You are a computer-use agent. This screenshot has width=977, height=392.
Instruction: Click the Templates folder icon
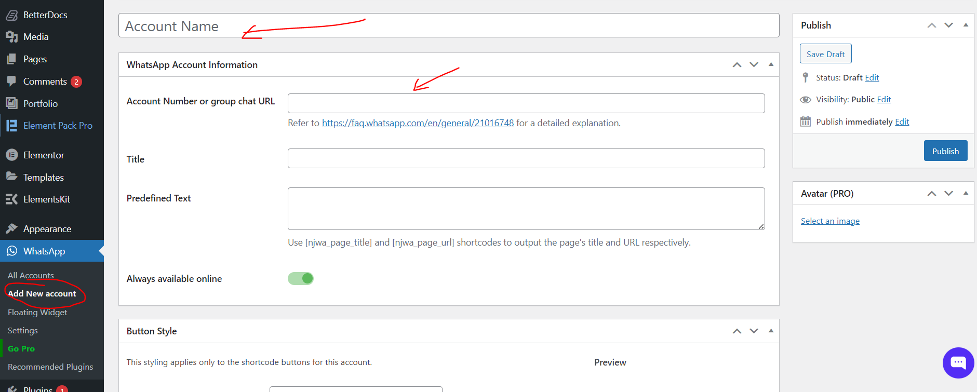click(11, 177)
